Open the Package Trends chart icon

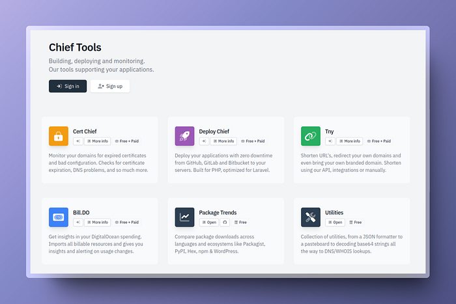[184, 217]
